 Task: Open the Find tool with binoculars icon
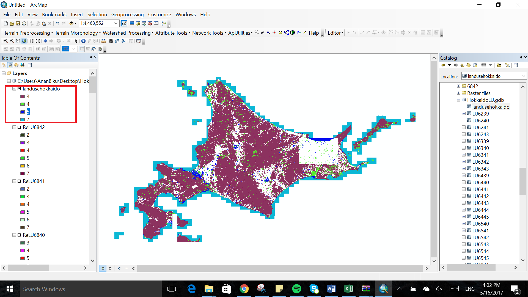pyautogui.click(x=111, y=41)
